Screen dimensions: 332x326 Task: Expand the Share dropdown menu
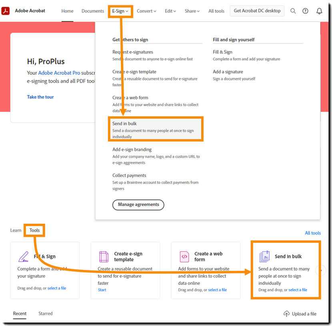tap(192, 11)
